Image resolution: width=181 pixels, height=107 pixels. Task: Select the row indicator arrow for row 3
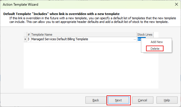(25, 39)
